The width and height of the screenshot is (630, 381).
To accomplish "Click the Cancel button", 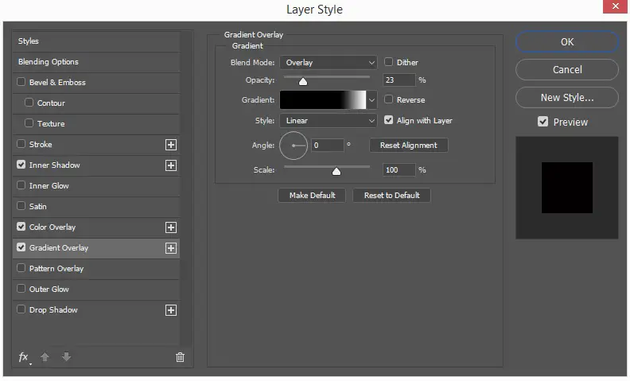I will click(x=567, y=69).
